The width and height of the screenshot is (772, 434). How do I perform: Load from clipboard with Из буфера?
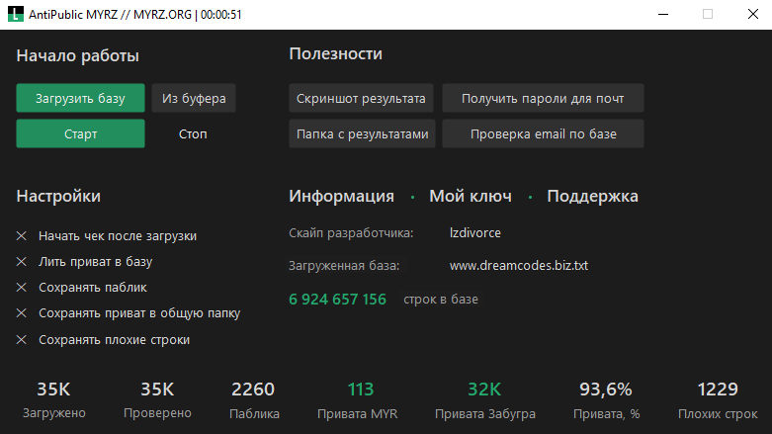[194, 98]
